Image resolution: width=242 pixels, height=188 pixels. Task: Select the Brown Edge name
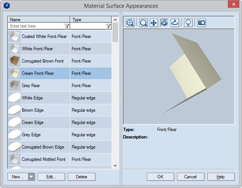click(x=33, y=110)
